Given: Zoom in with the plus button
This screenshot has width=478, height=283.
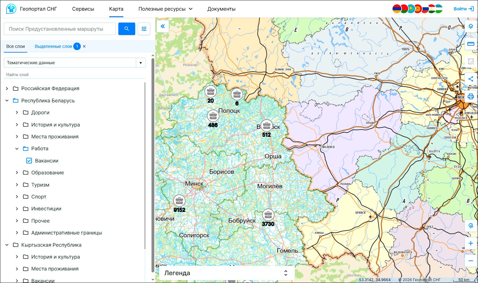Looking at the screenshot, I should click(x=470, y=243).
